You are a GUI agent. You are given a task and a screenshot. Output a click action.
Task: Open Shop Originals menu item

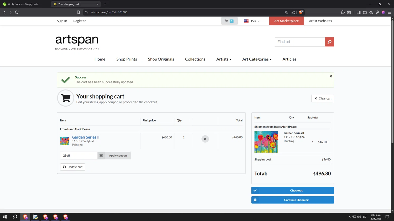161,59
